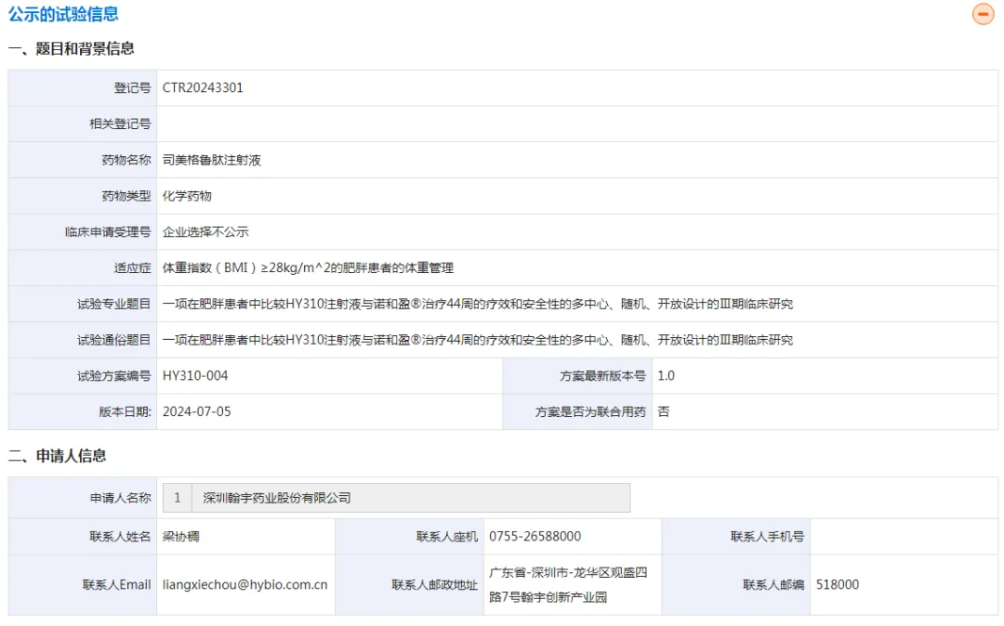Screen dimensions: 1004x626
Task: Click the email liangxiechou@hybio.com.cn
Action: (x=244, y=585)
